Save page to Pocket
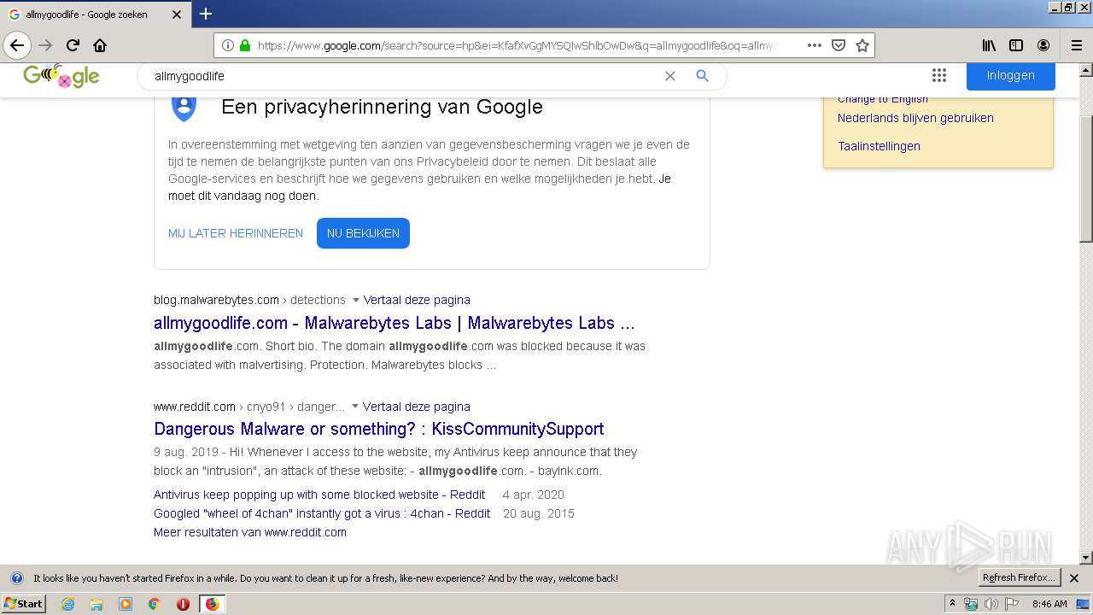The width and height of the screenshot is (1093, 615). click(839, 45)
